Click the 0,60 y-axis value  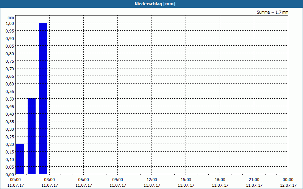point(10,84)
